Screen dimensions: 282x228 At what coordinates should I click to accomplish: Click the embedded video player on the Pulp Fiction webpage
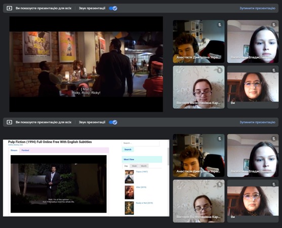click(58, 184)
